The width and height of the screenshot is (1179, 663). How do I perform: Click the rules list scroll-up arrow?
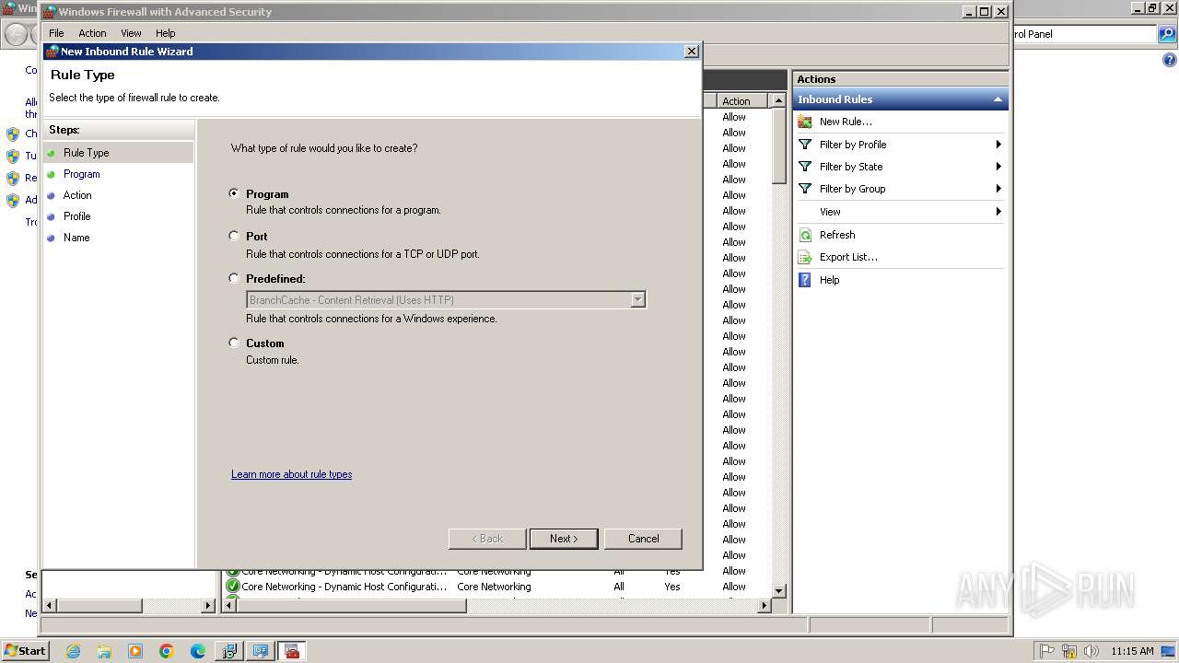pos(778,101)
